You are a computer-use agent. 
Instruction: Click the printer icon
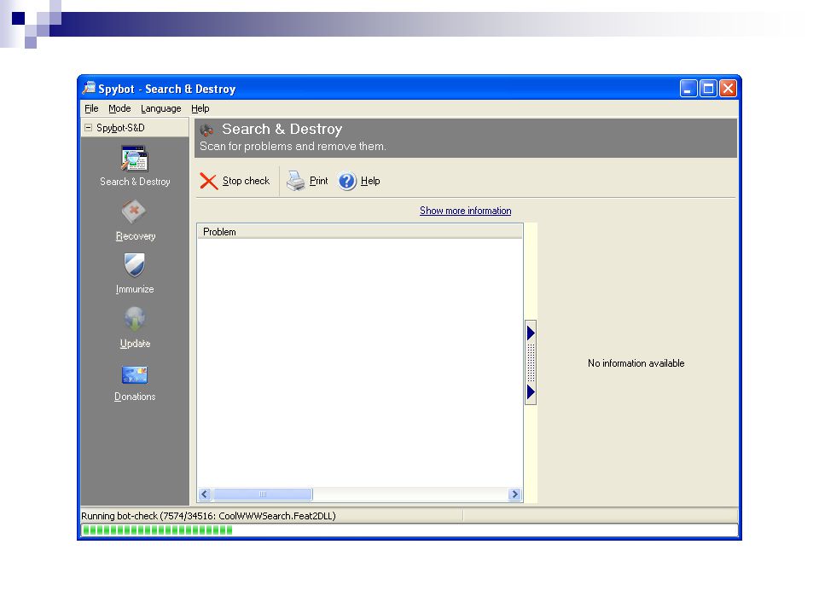click(x=296, y=181)
